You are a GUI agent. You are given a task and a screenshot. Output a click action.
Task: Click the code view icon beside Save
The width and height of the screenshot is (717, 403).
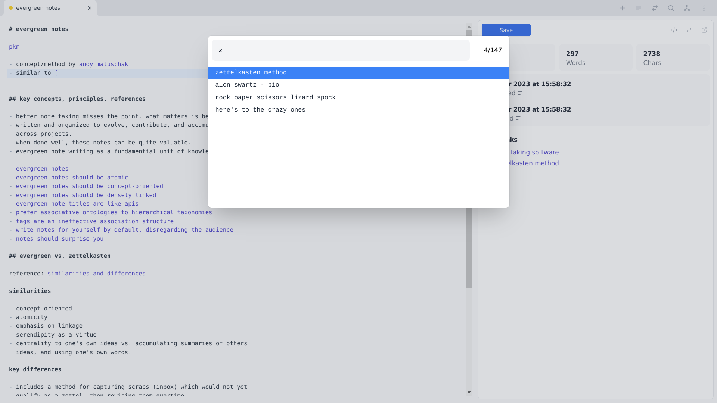(674, 30)
